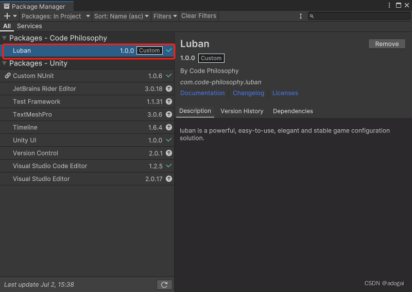This screenshot has height=292, width=412.
Task: Click the update arrow icon for Timeline
Action: pos(169,127)
